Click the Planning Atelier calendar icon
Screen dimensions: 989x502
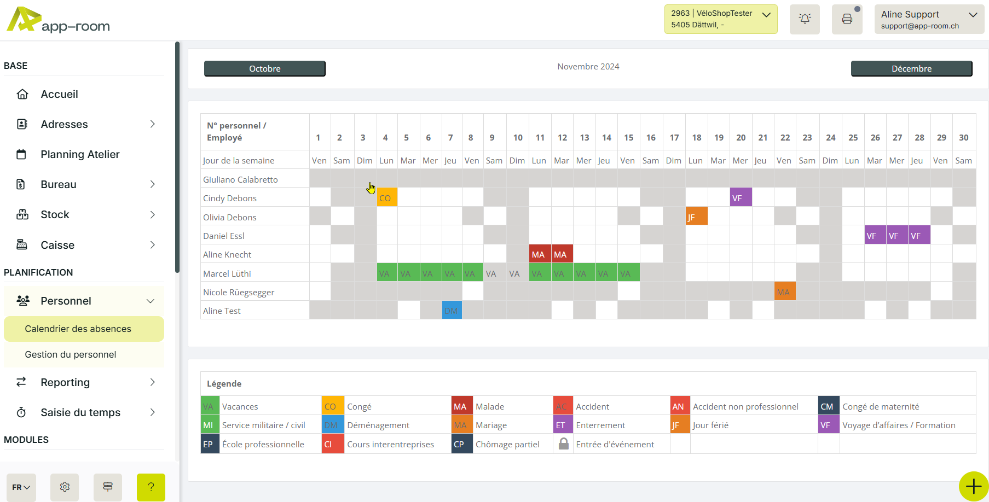point(21,154)
